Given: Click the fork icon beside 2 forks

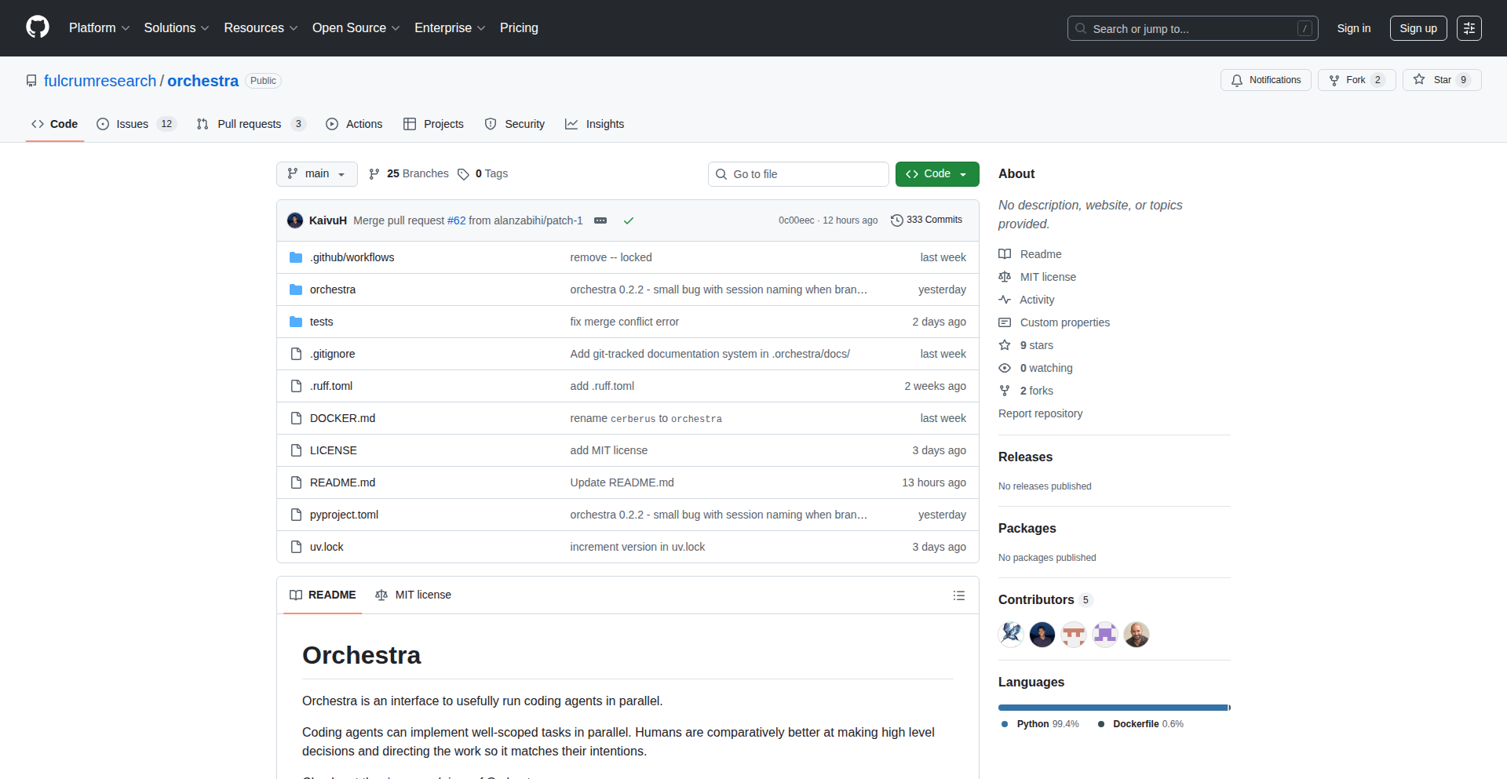Looking at the screenshot, I should tap(1005, 391).
